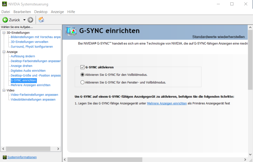253x162 pixels.
Task: Select 3D-Einstellungen verwalten
Action: click(30, 42)
